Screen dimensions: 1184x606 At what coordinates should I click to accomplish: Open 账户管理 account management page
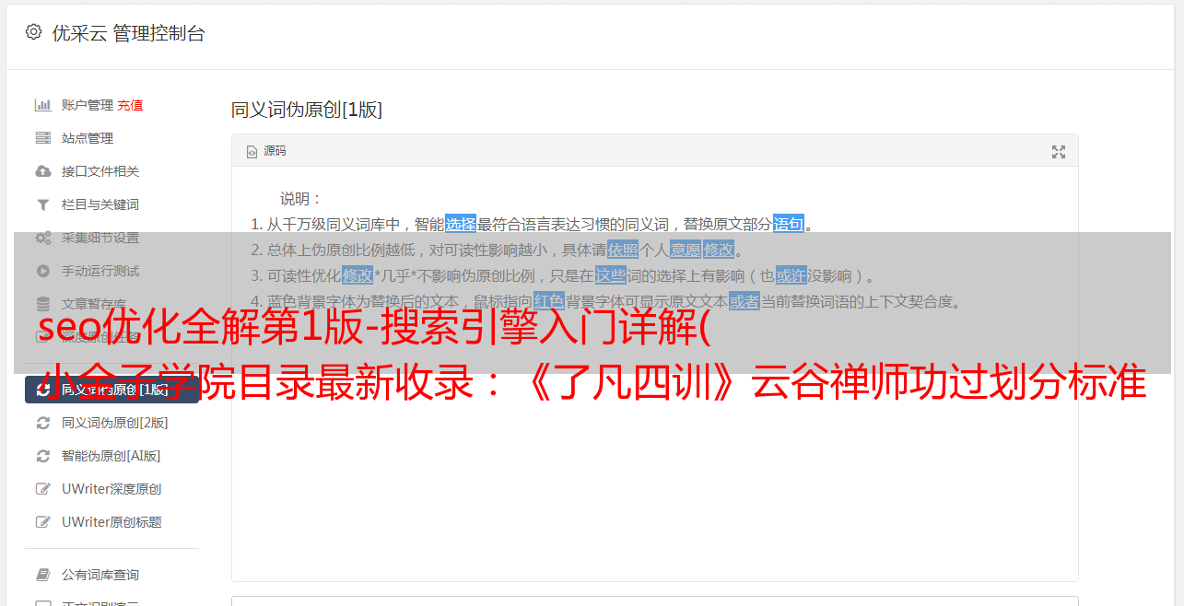pos(88,105)
